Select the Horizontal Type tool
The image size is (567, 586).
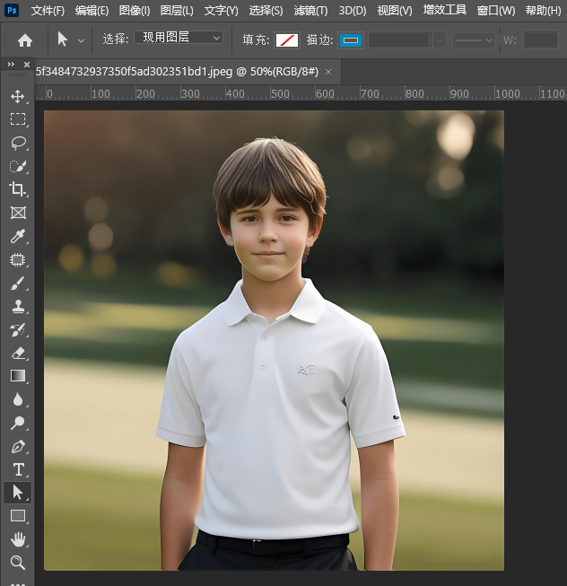tap(18, 469)
